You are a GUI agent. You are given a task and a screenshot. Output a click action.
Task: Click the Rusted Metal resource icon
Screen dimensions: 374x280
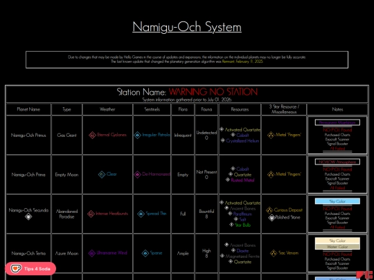228,180
